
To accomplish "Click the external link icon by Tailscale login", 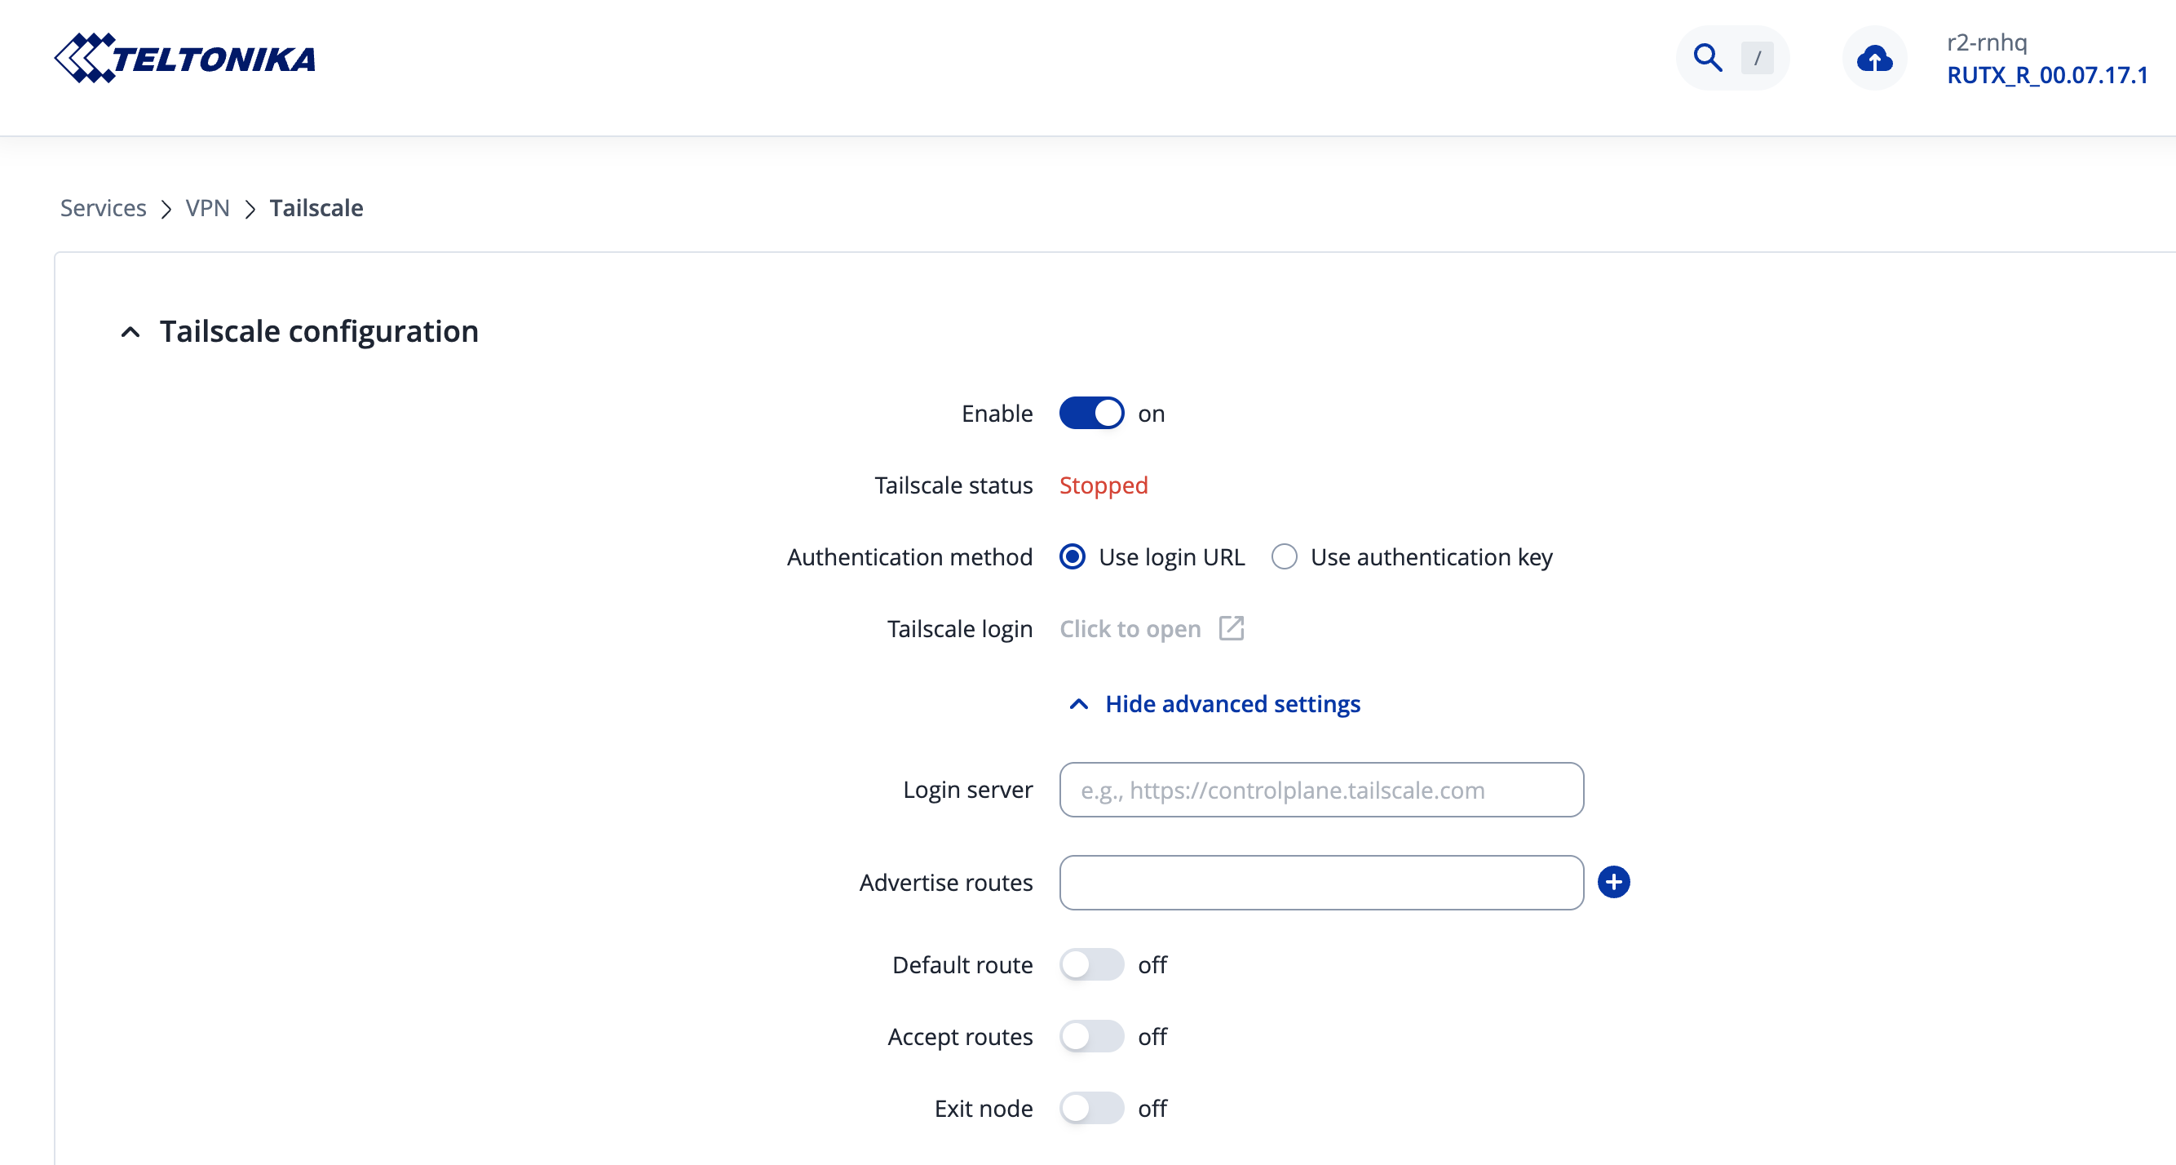I will point(1231,627).
